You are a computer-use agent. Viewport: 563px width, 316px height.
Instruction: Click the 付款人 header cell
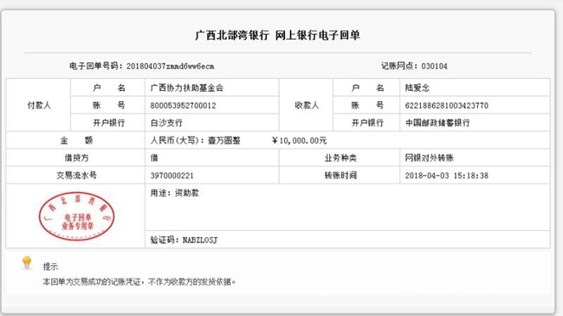[39, 106]
